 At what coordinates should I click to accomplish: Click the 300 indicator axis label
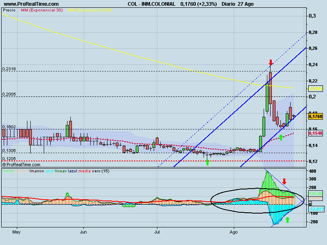312,179
